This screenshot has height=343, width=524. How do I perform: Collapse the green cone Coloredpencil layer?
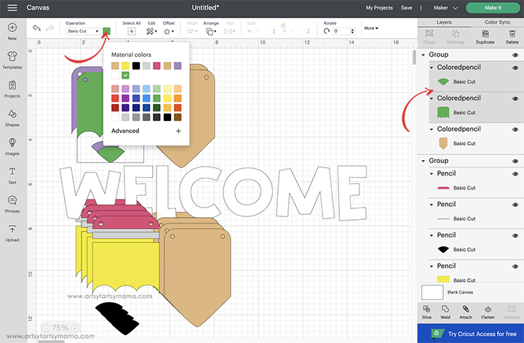(x=432, y=68)
